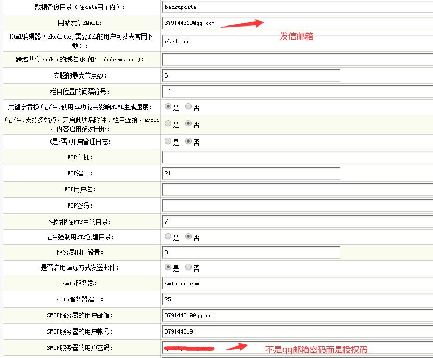Edit the 网站发信EMAIL address field

pyautogui.click(x=234, y=23)
